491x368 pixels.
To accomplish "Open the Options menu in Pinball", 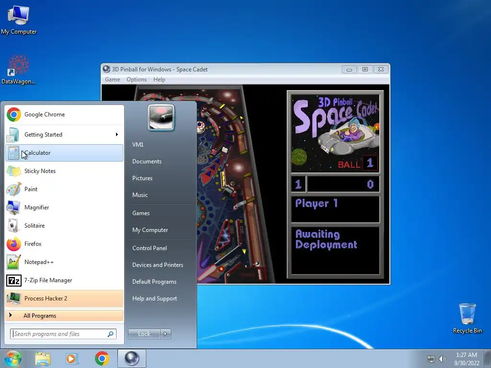I will pyautogui.click(x=137, y=80).
